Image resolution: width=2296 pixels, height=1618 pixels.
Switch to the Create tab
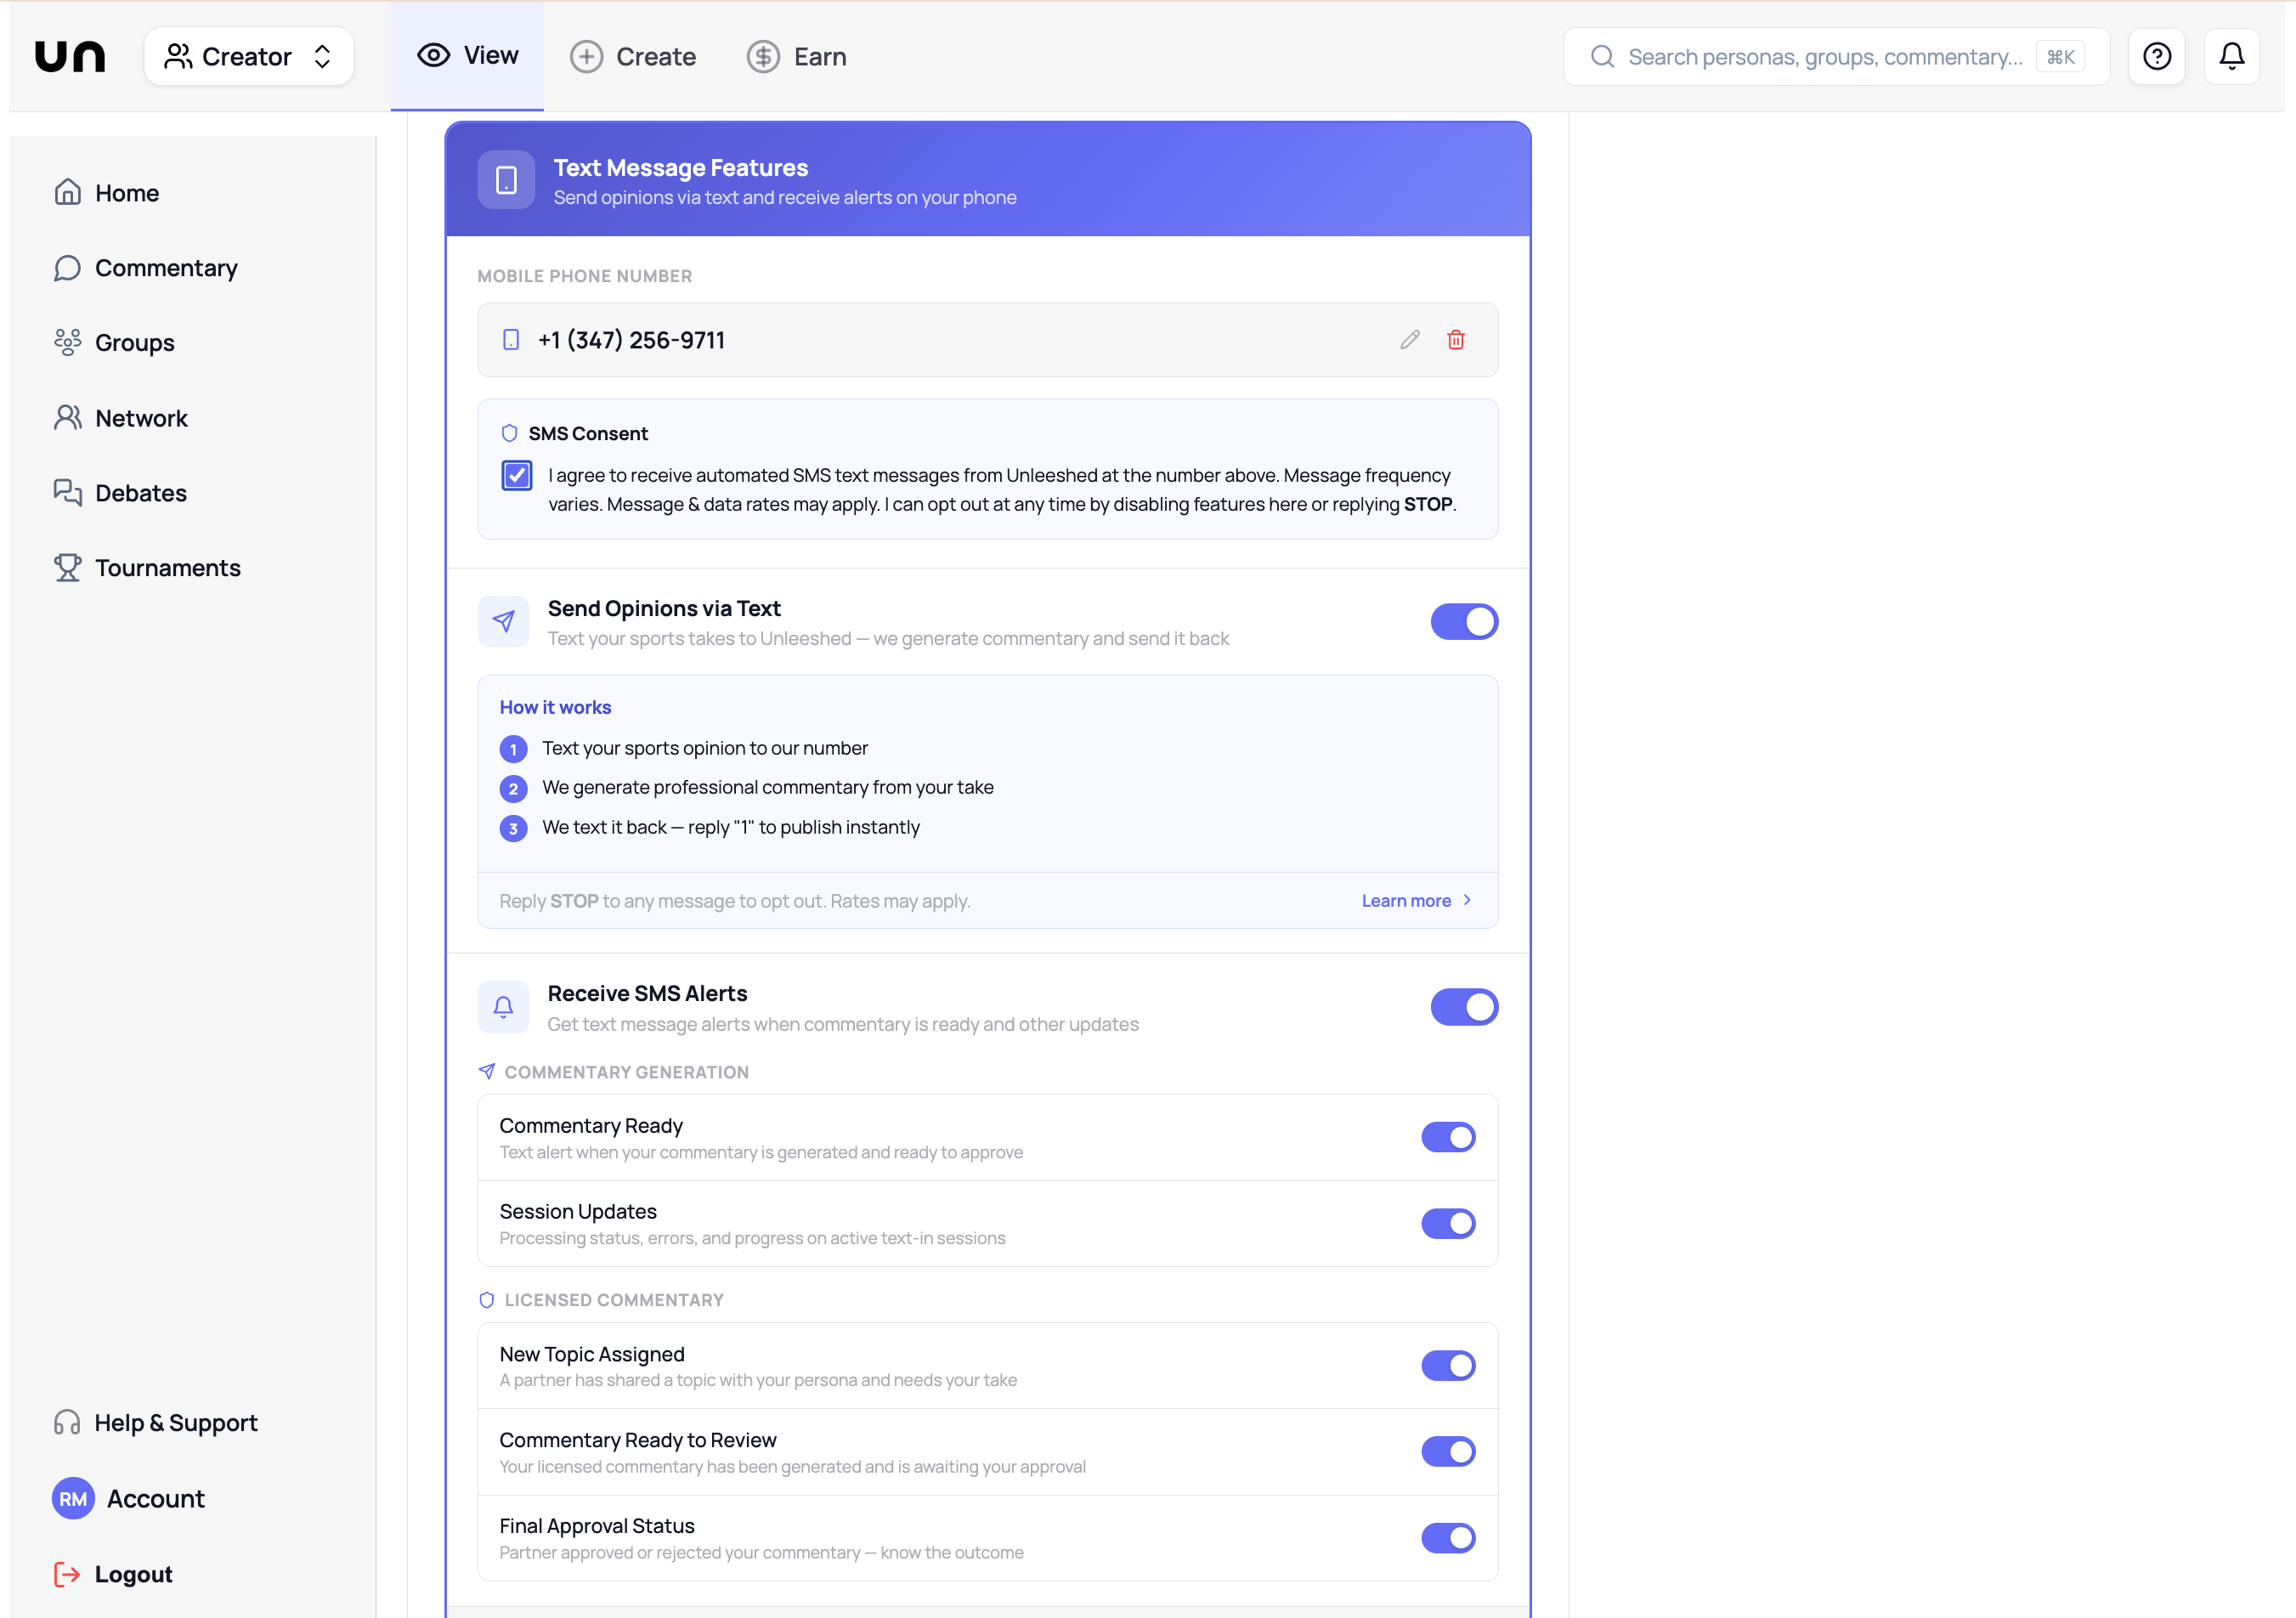click(x=633, y=56)
